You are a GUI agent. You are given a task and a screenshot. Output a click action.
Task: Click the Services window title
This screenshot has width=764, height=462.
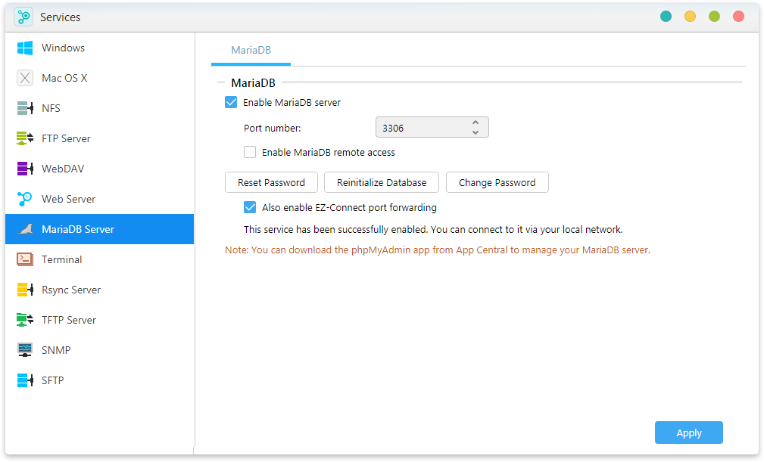61,17
